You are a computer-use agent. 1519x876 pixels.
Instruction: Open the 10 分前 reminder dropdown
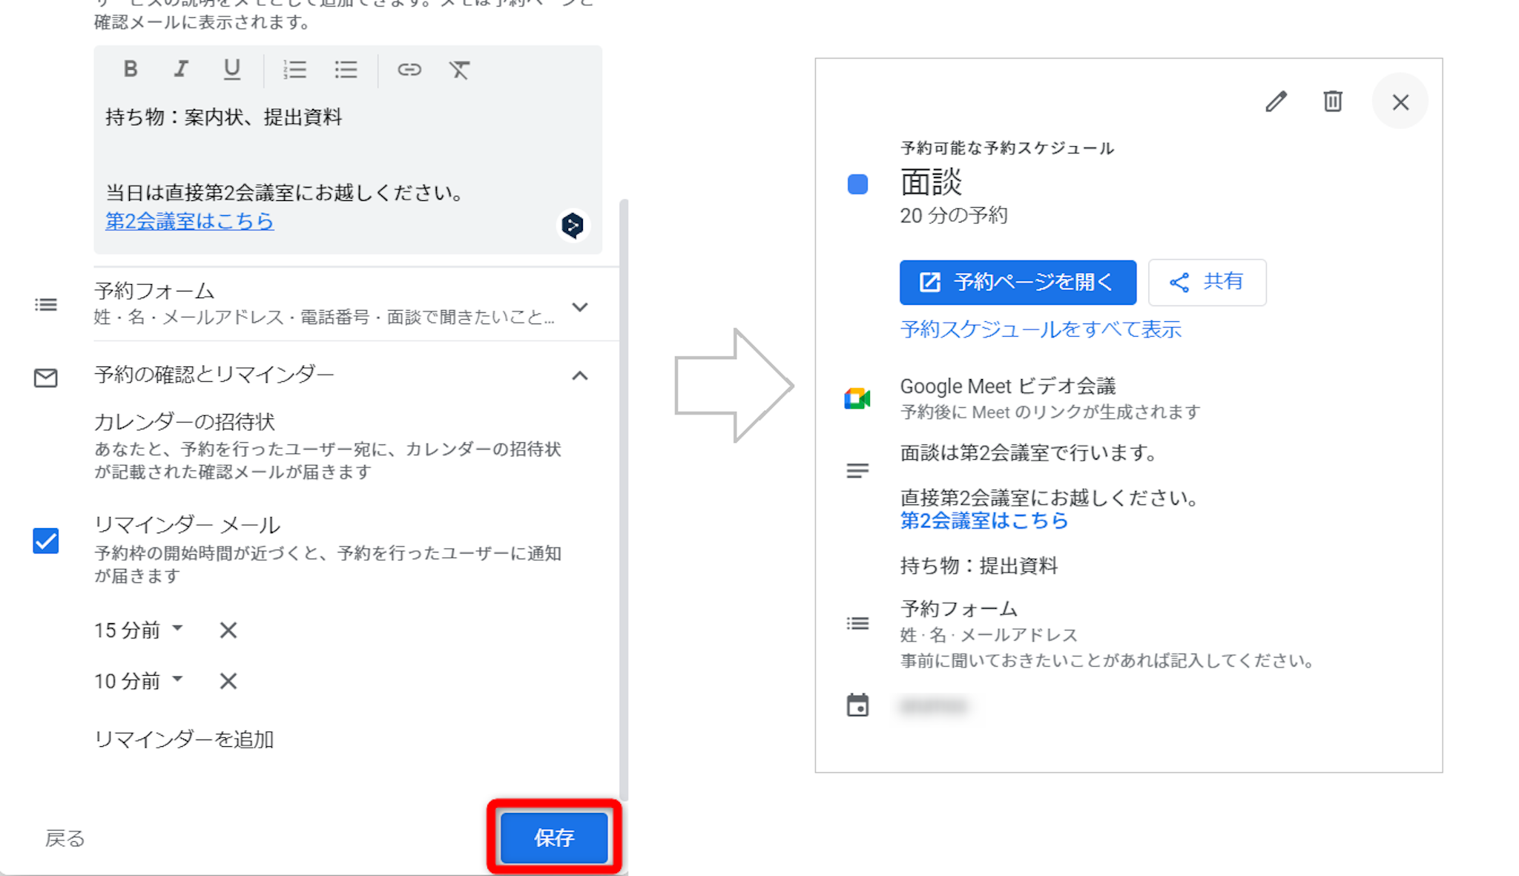tap(139, 680)
